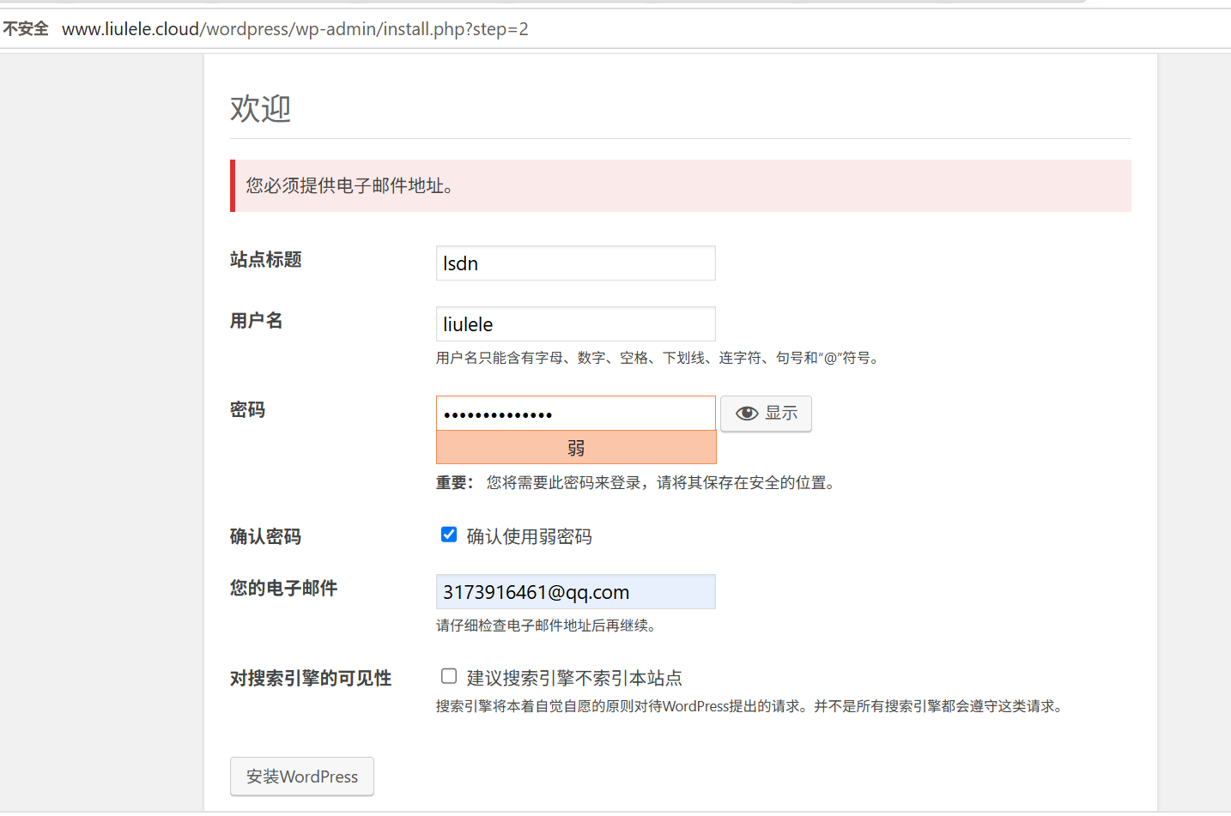Click the username hint text about allowed characters
Image resolution: width=1231 pixels, height=816 pixels.
click(659, 358)
